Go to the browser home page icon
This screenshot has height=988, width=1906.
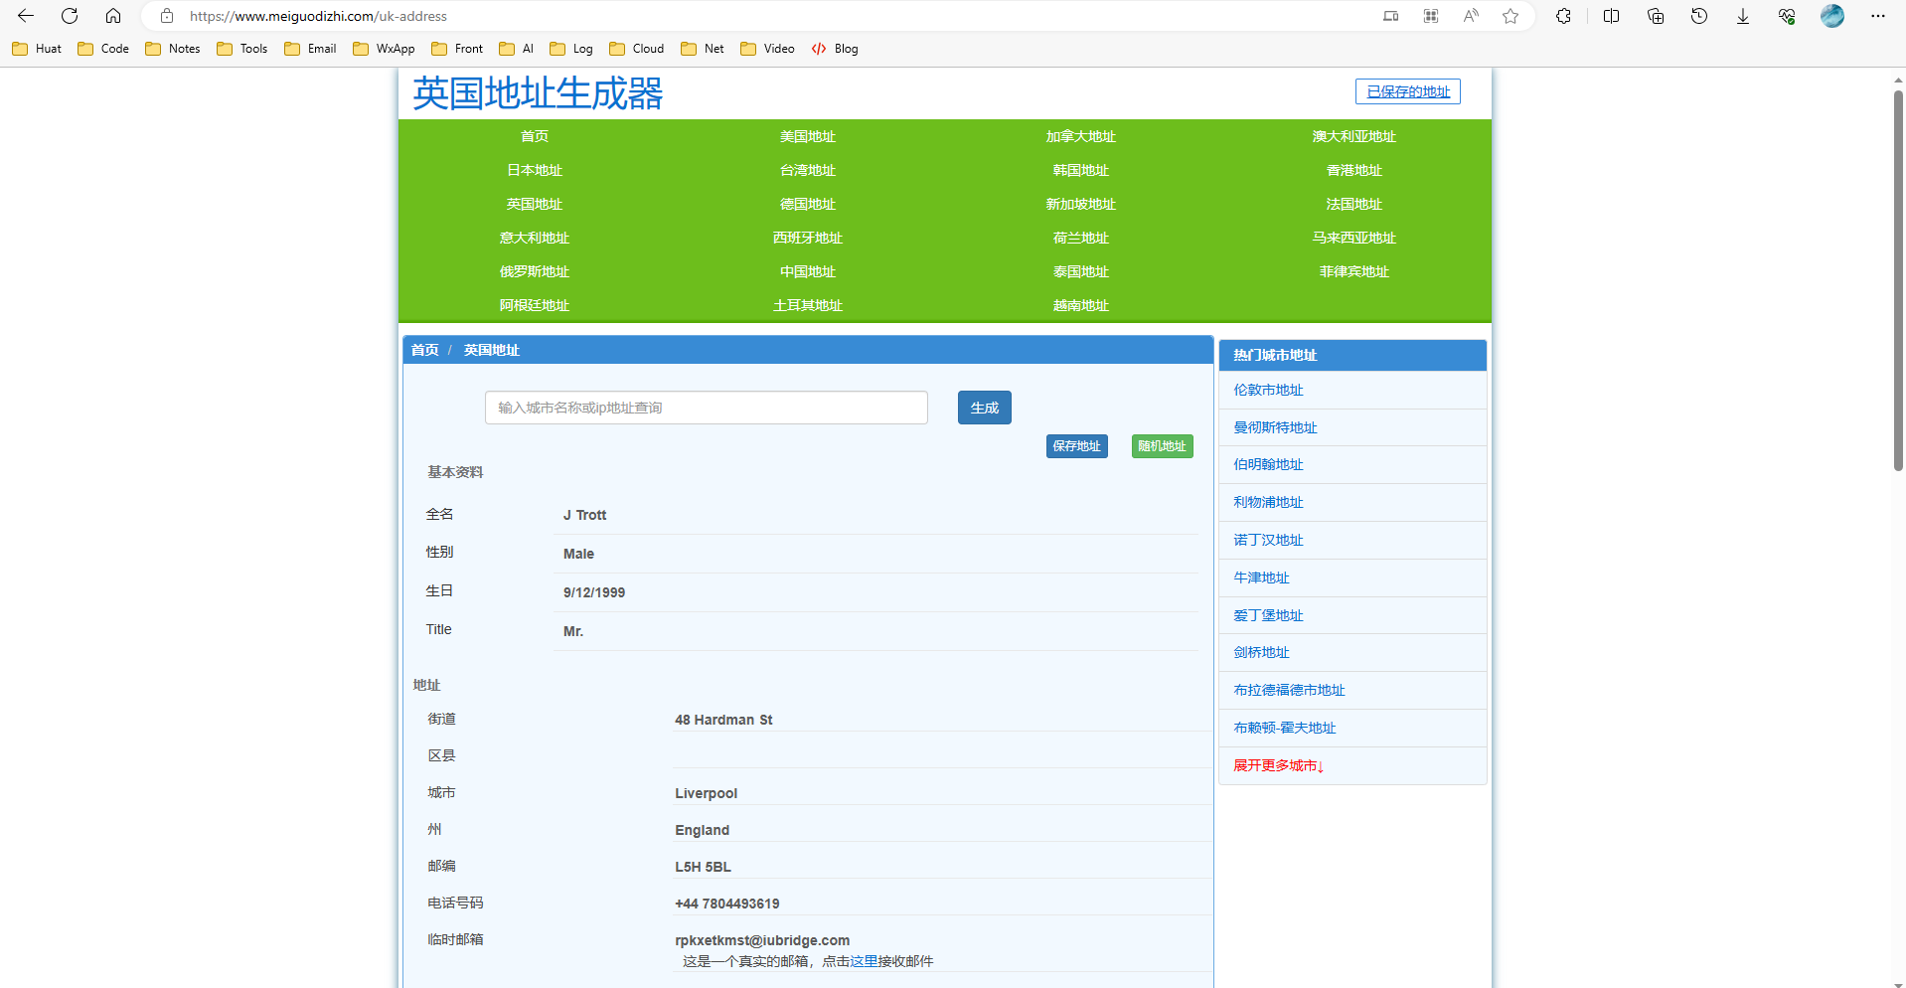click(113, 16)
